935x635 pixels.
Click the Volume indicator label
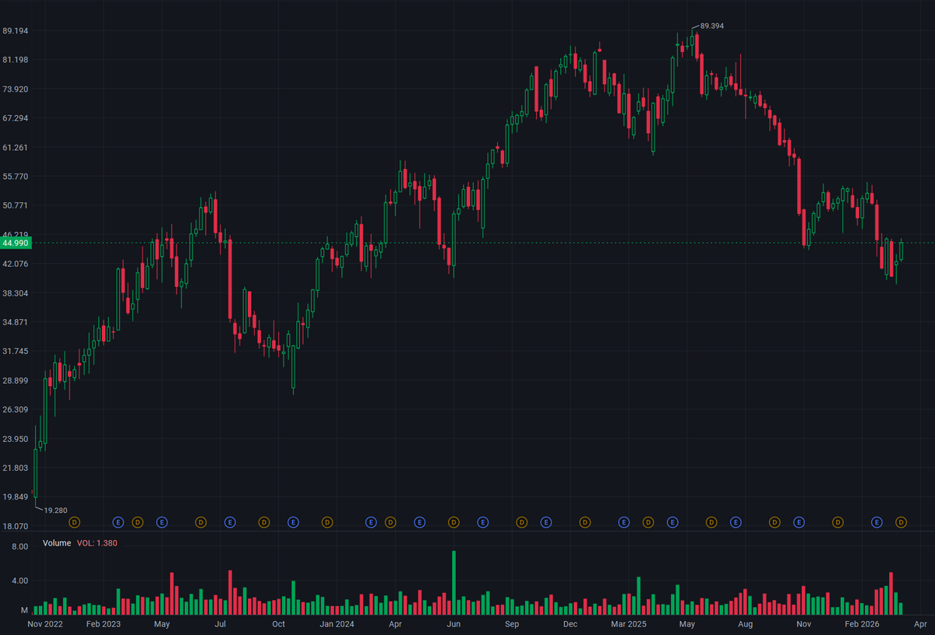pos(57,543)
